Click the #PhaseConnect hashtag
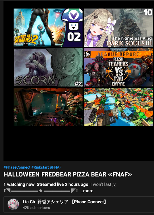The height and width of the screenshot is (215, 154). tap(17, 167)
